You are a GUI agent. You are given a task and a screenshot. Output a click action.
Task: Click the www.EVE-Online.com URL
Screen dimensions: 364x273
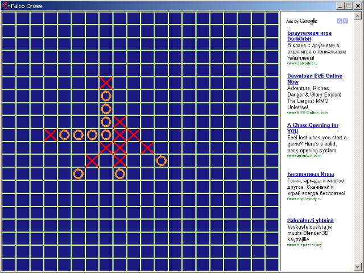coord(307,113)
